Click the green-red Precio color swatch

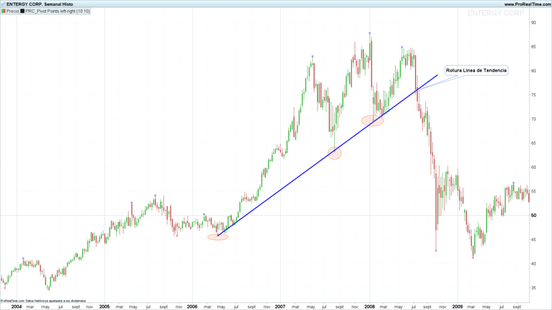[x=4, y=11]
